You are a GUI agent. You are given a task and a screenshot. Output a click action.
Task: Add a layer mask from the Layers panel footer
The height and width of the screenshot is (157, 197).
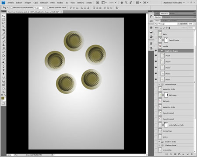point(175,154)
